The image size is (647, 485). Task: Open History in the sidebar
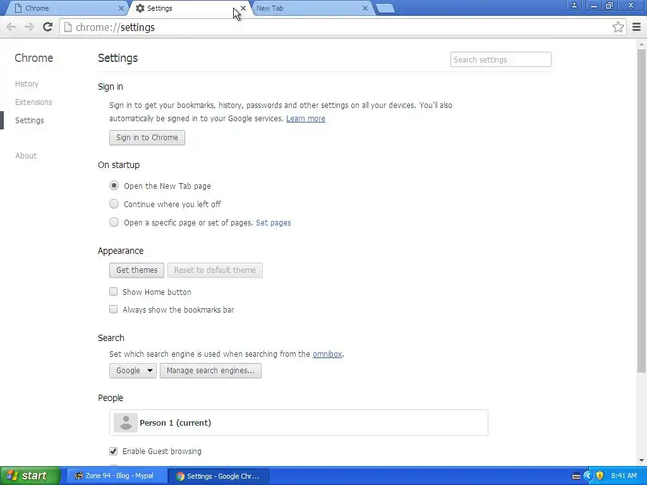tap(27, 84)
